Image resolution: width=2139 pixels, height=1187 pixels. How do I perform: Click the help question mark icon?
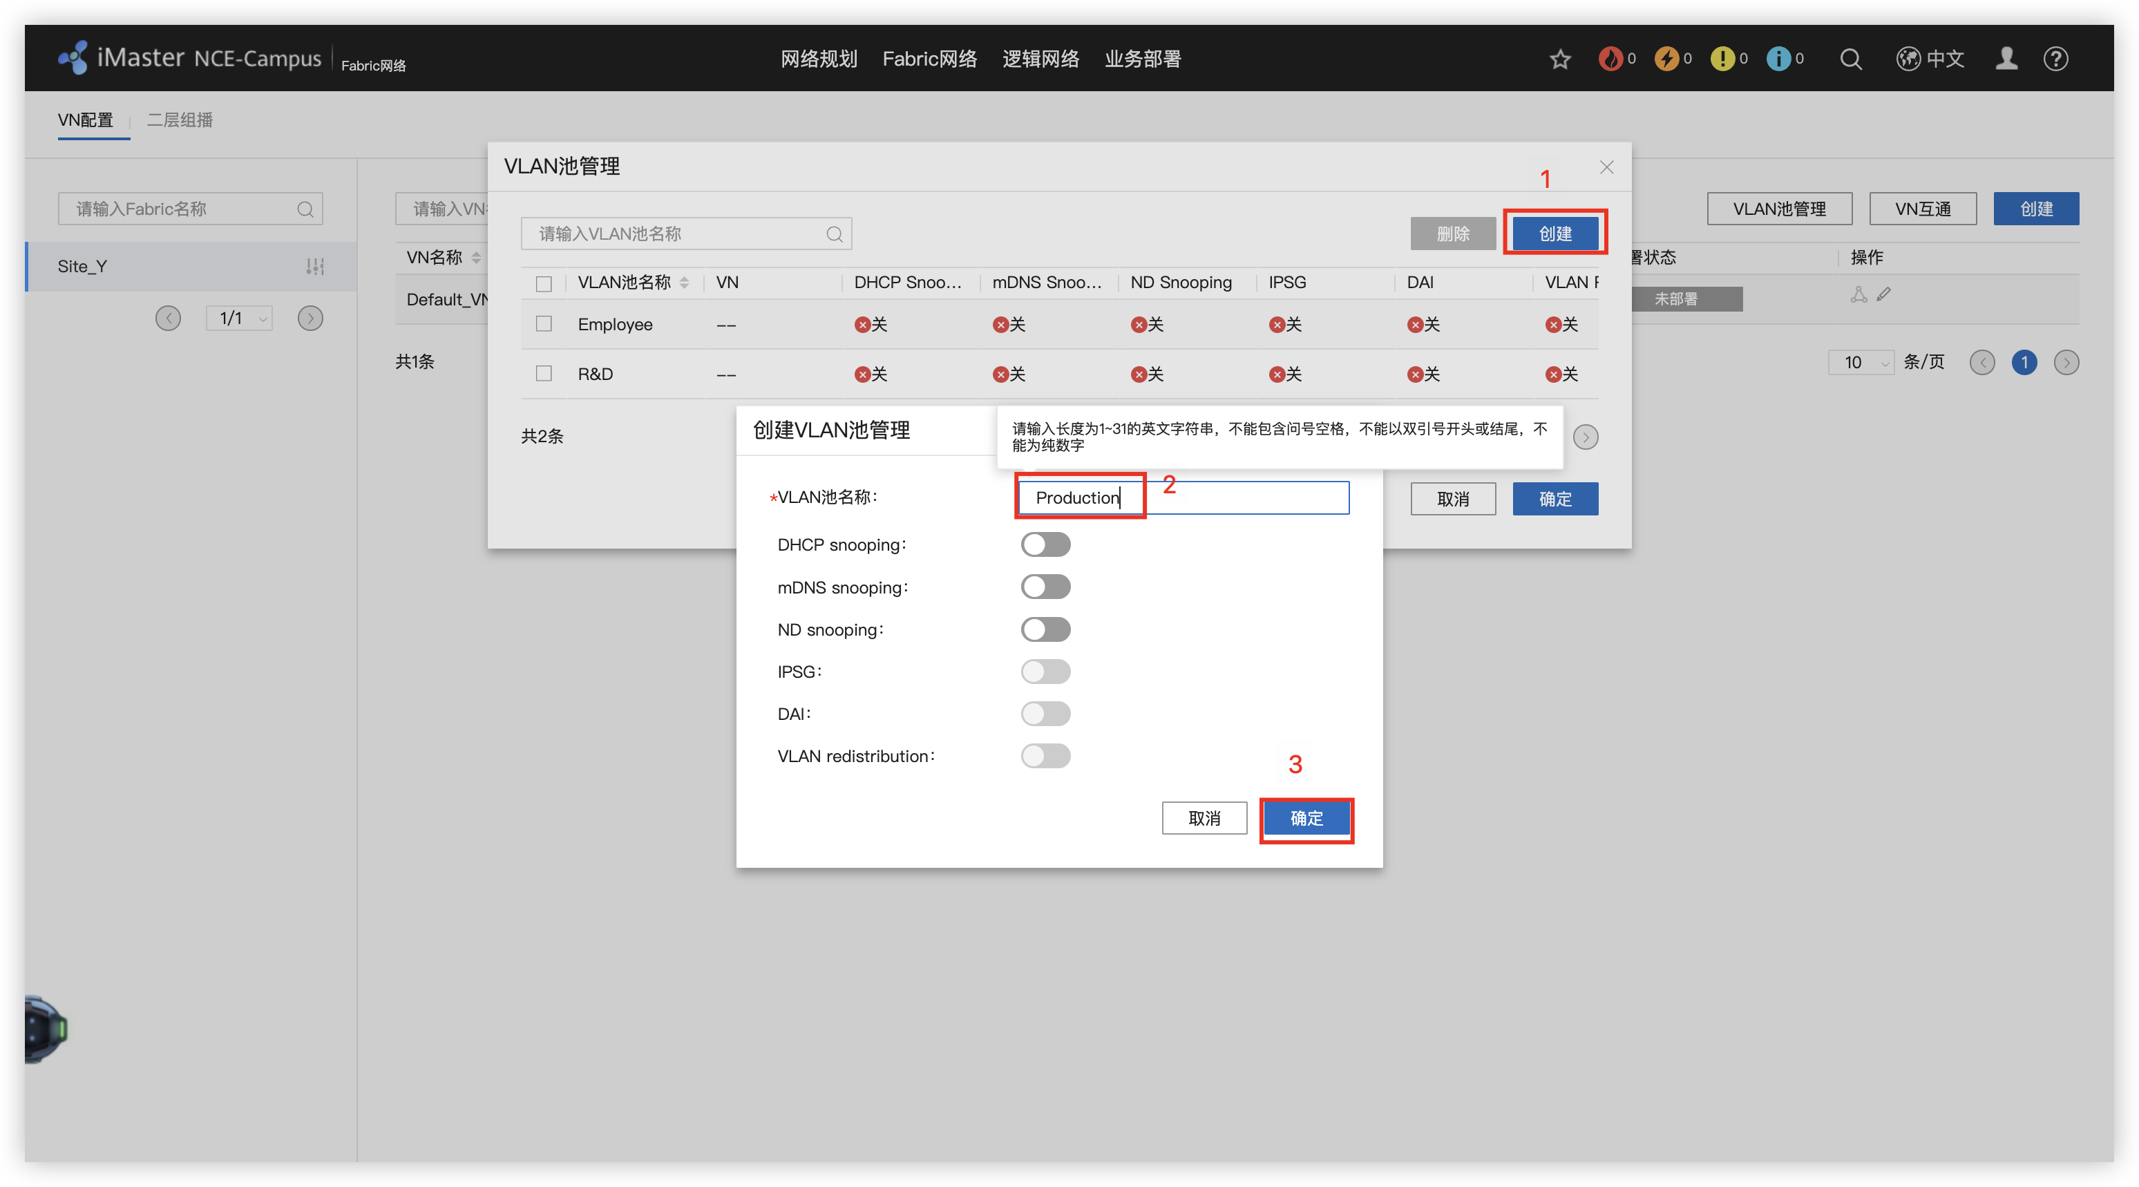[2055, 59]
